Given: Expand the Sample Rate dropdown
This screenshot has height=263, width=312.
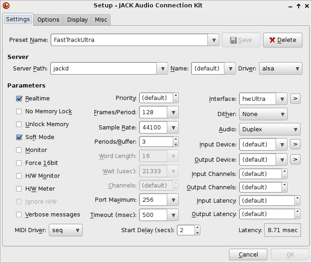Looking at the screenshot, I should (x=173, y=128).
